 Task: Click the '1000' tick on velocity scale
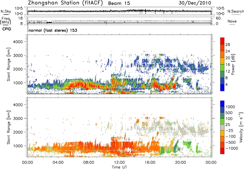(x=230, y=107)
